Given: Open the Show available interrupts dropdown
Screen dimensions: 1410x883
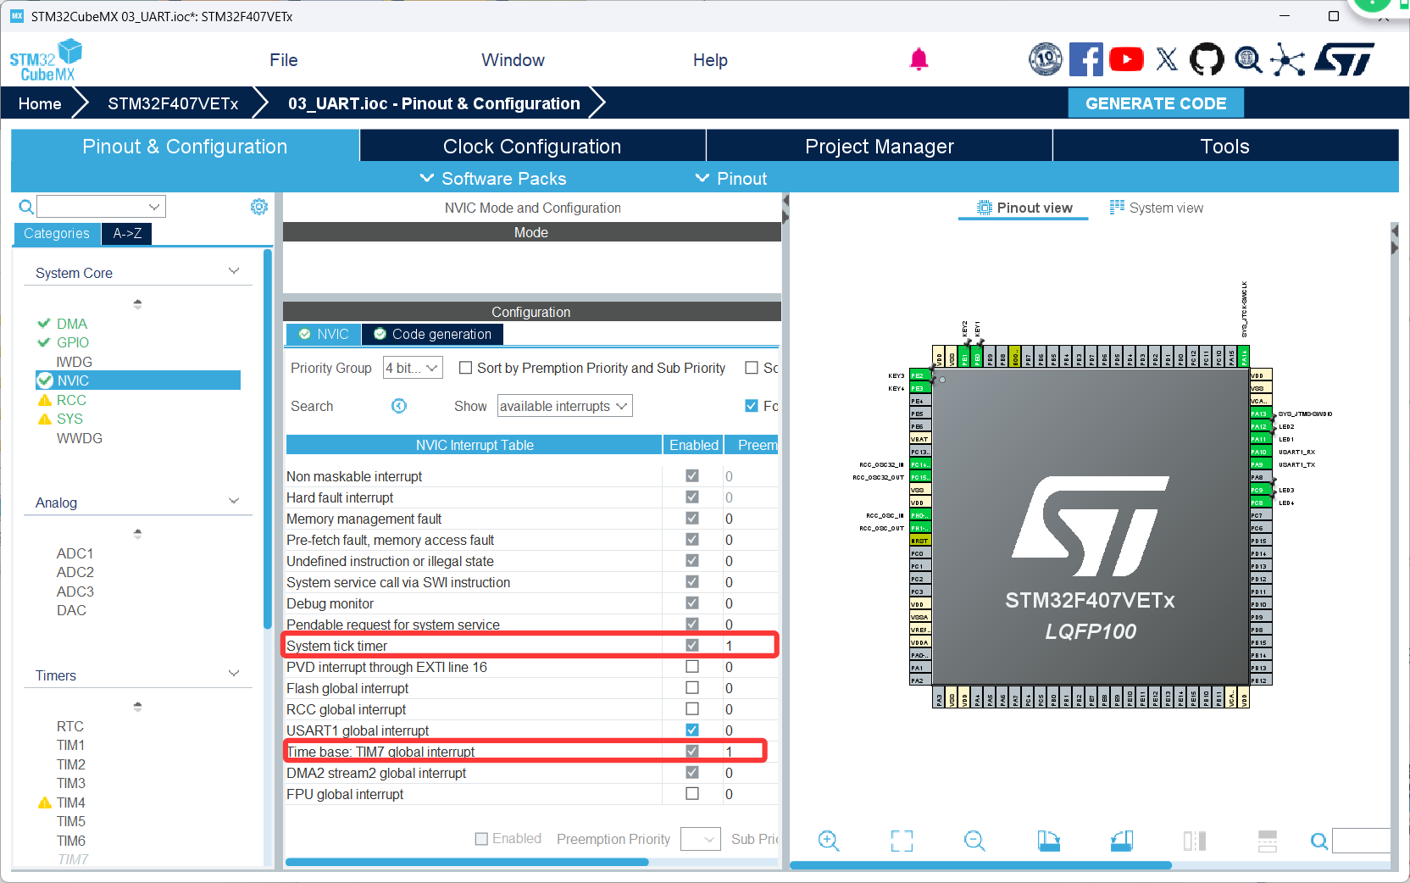Looking at the screenshot, I should pyautogui.click(x=564, y=406).
